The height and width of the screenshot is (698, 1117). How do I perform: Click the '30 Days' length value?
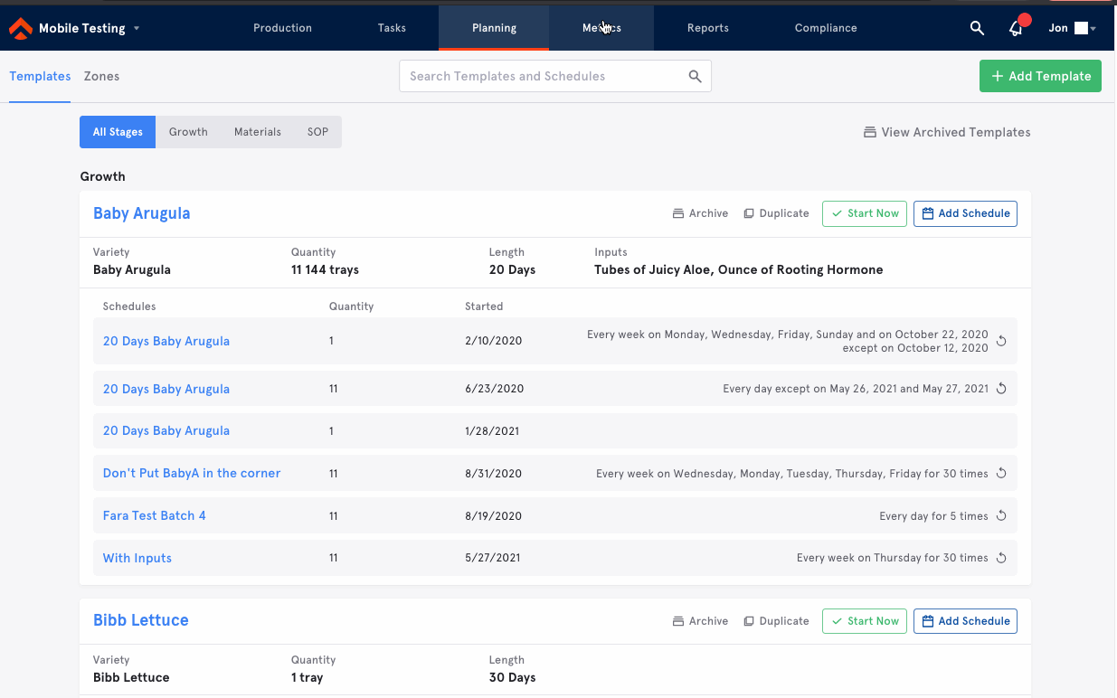click(512, 677)
